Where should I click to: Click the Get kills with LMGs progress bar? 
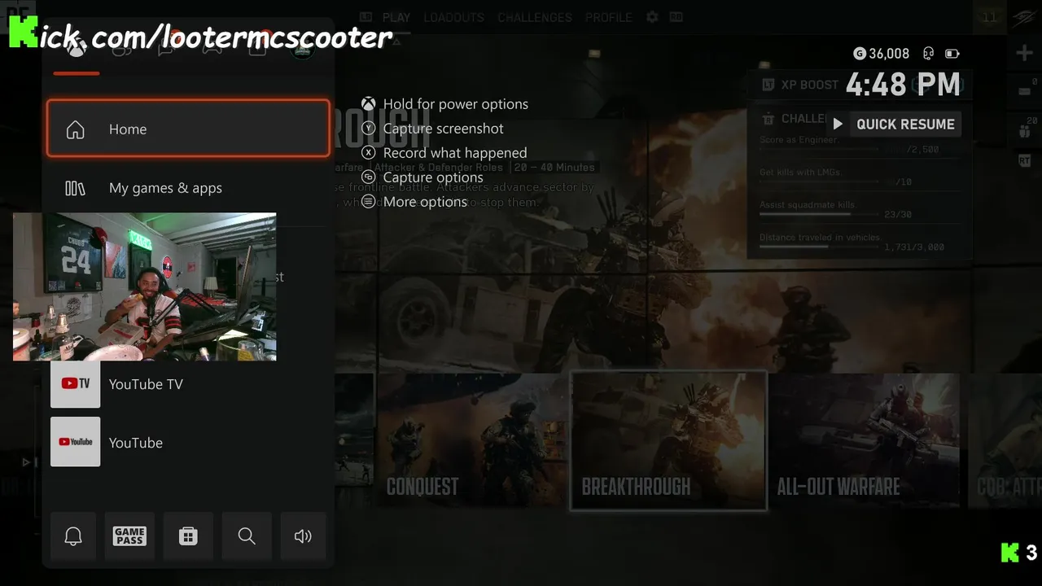pyautogui.click(x=820, y=181)
